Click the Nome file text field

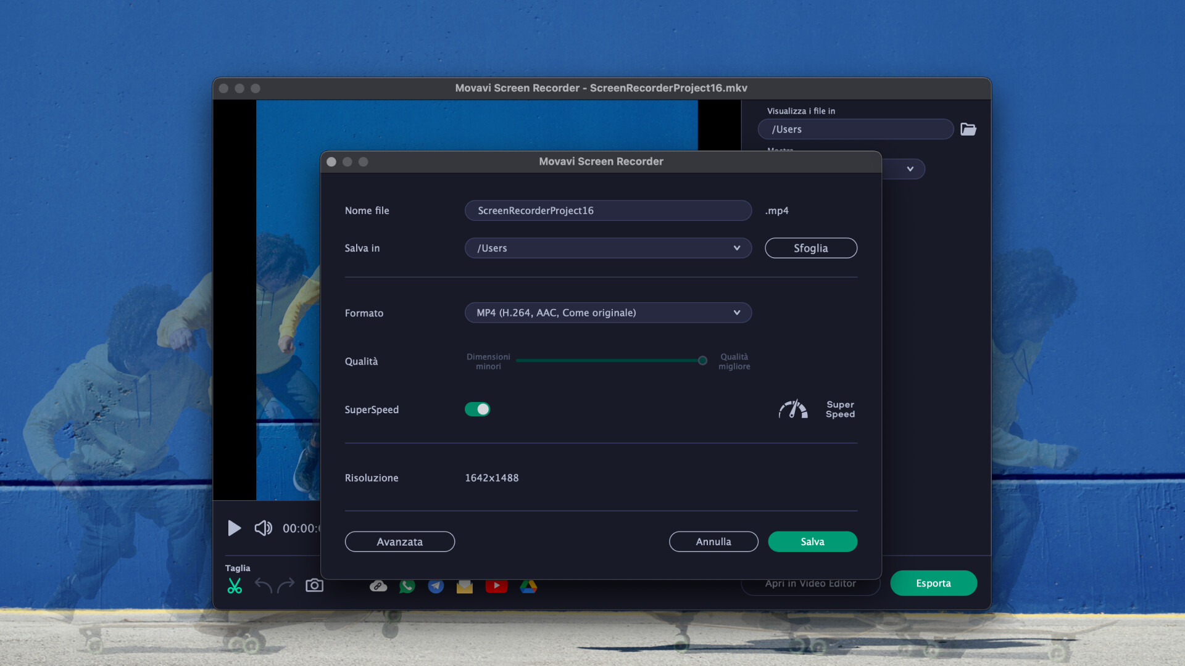(x=608, y=210)
